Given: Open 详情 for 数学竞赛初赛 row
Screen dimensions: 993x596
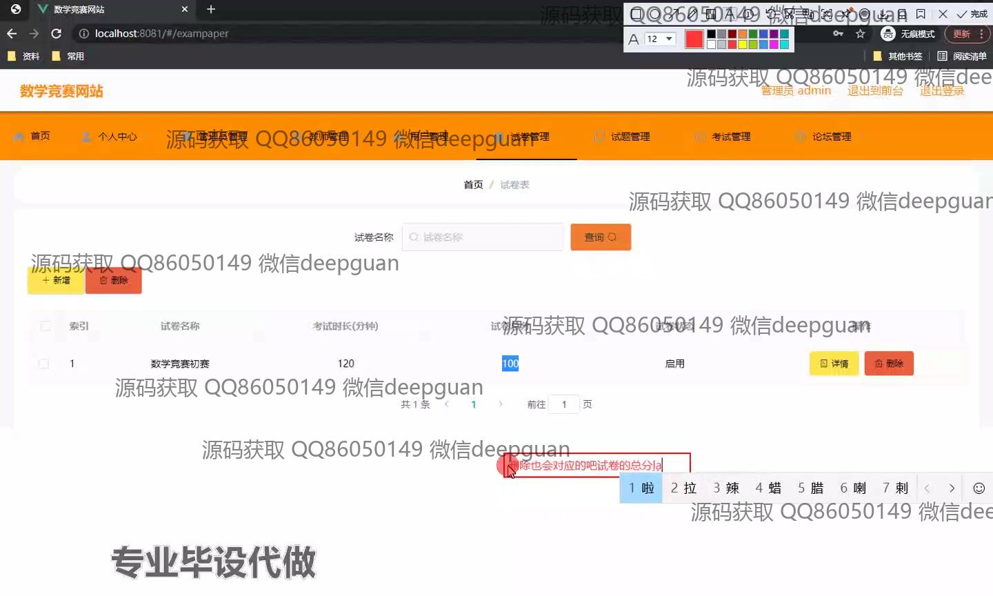Looking at the screenshot, I should click(834, 364).
